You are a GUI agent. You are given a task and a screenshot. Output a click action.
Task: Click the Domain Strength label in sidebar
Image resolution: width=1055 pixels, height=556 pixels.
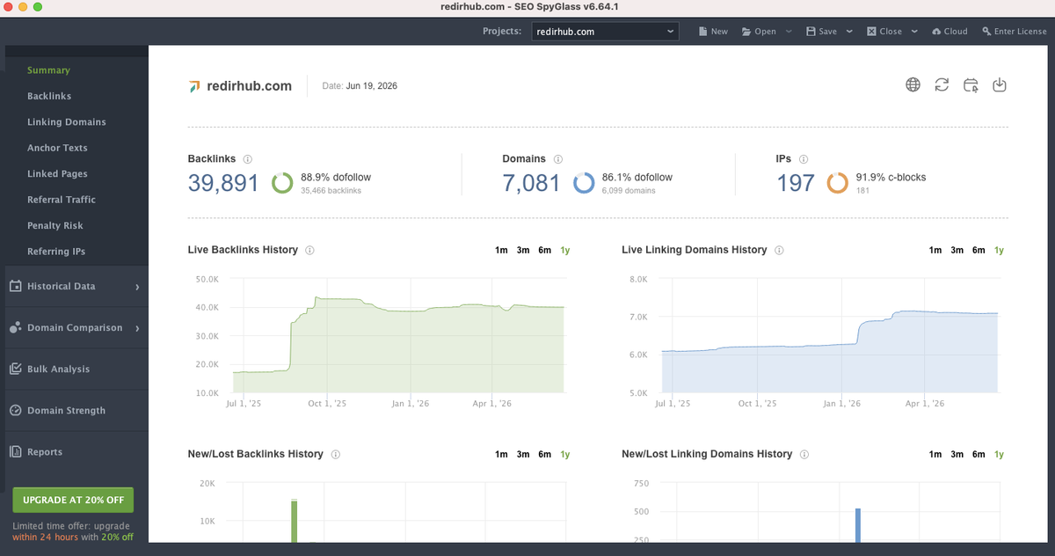click(x=66, y=411)
